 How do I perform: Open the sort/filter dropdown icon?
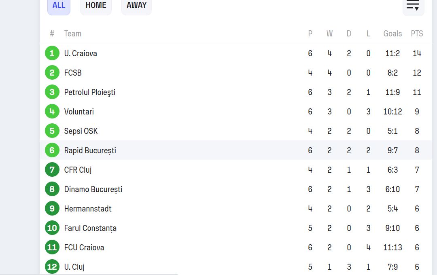(413, 6)
